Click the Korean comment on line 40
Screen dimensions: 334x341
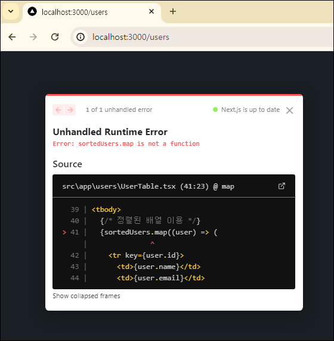click(150, 221)
